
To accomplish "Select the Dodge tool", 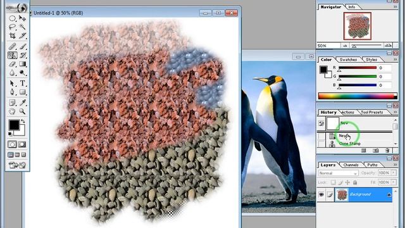I will tap(23, 73).
